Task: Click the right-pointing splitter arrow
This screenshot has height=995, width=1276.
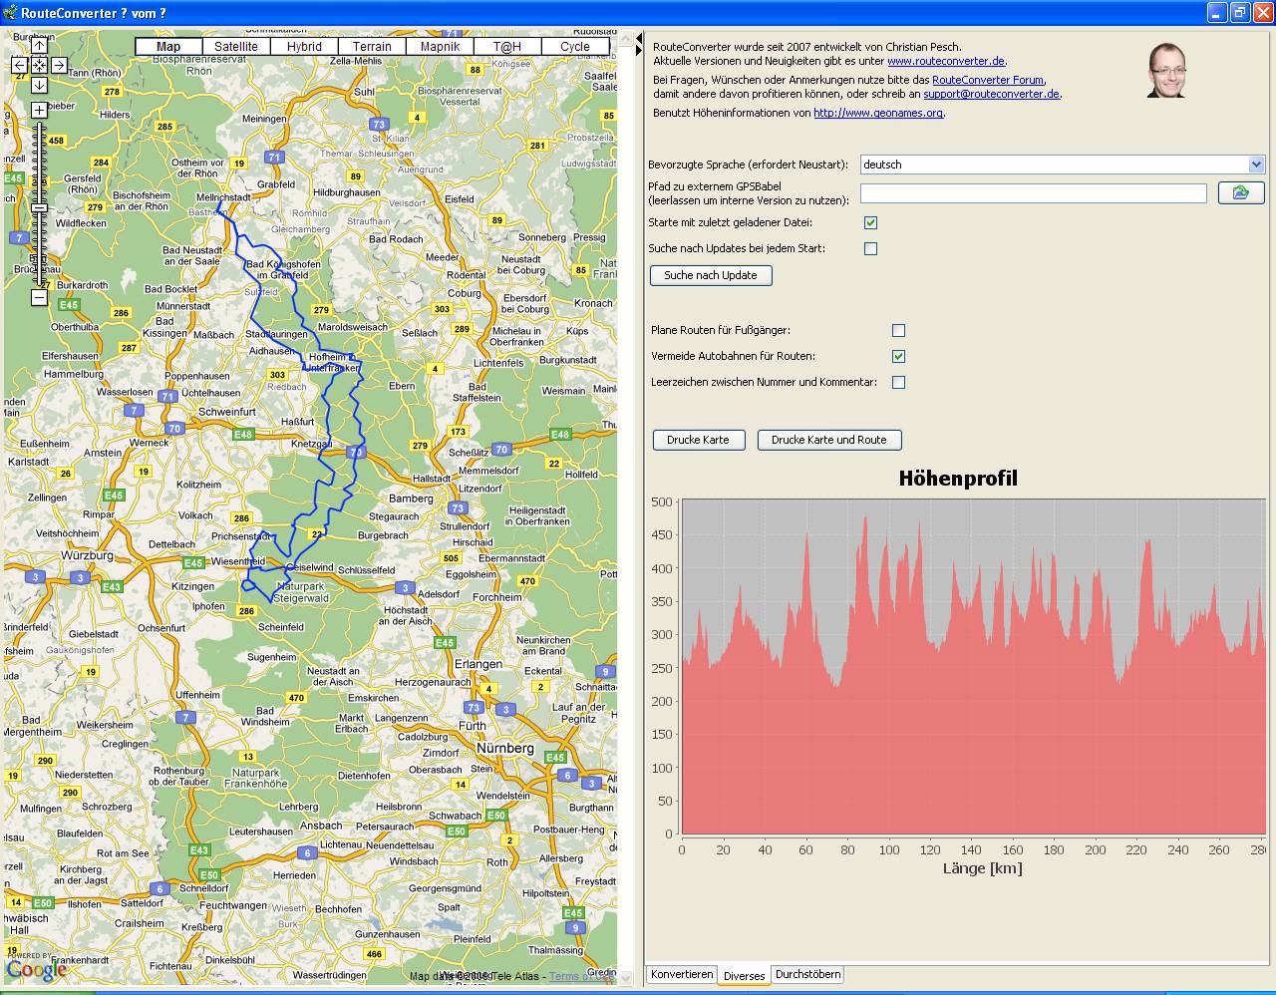Action: point(638,50)
